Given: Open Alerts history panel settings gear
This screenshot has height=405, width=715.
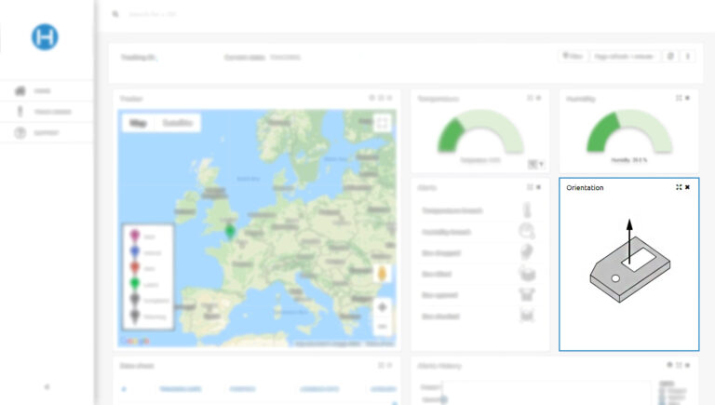Looking at the screenshot, I should pos(669,365).
